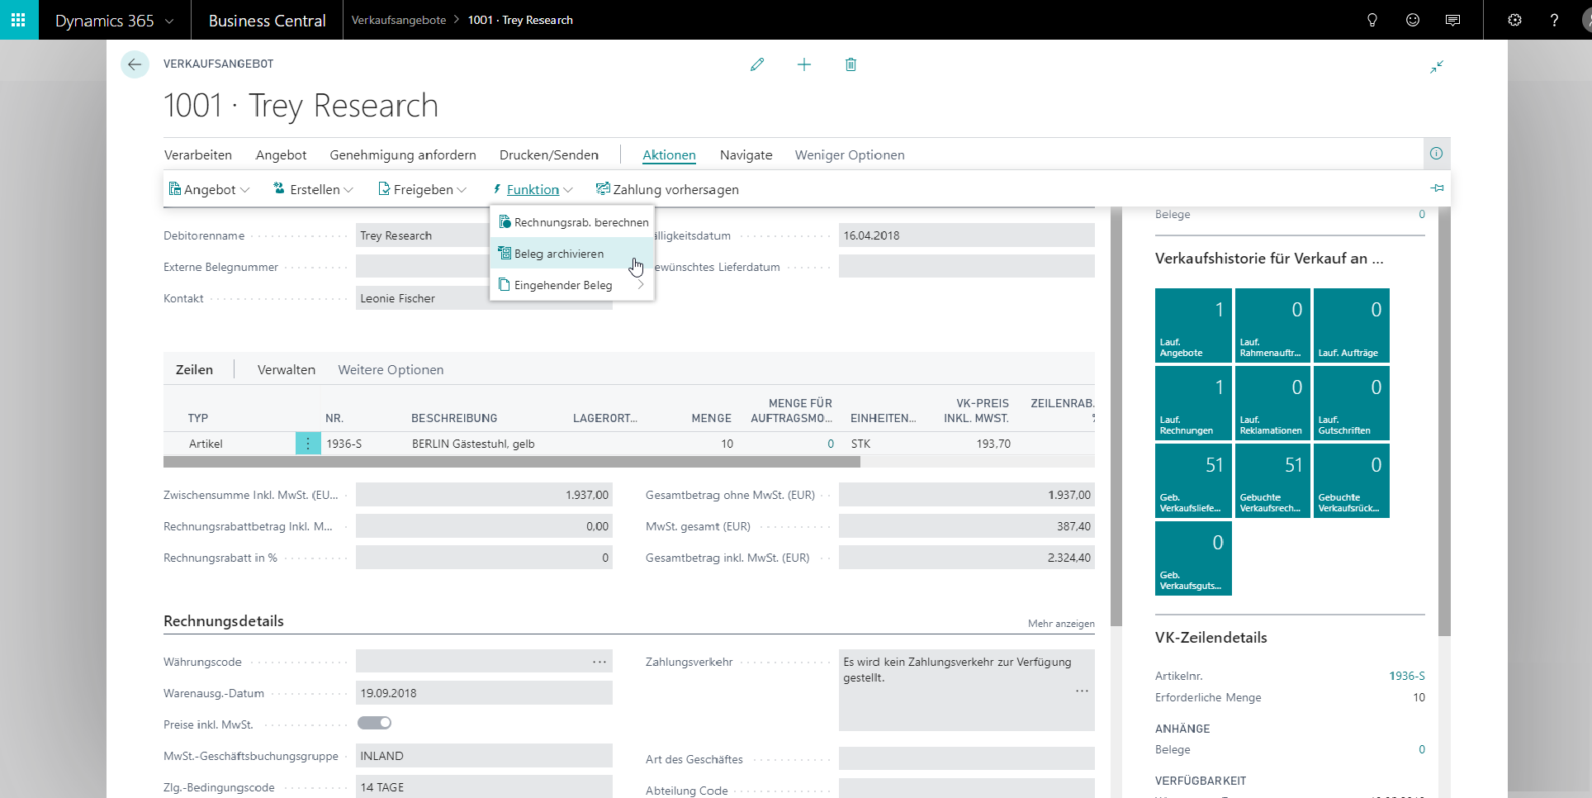Open the Verwalten lines menu
Image resolution: width=1592 pixels, height=798 pixels.
(x=287, y=369)
